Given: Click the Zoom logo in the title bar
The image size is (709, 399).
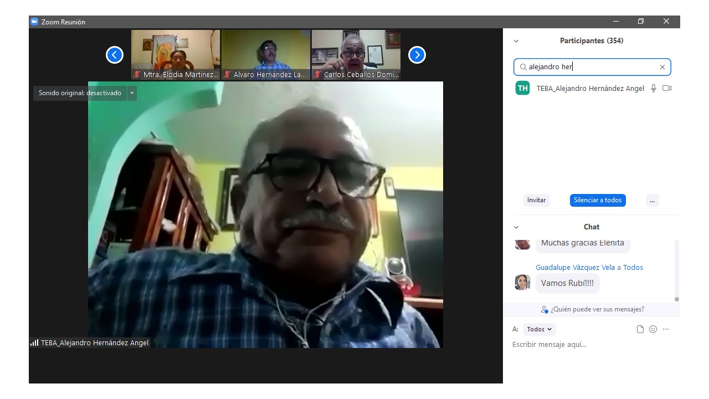Looking at the screenshot, I should [x=34, y=22].
